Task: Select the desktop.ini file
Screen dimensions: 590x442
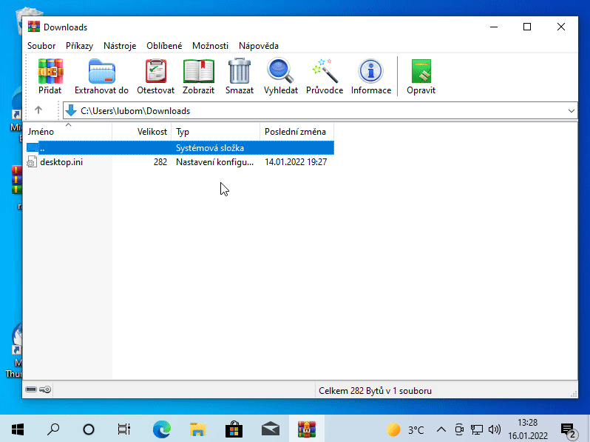Action: (x=61, y=162)
